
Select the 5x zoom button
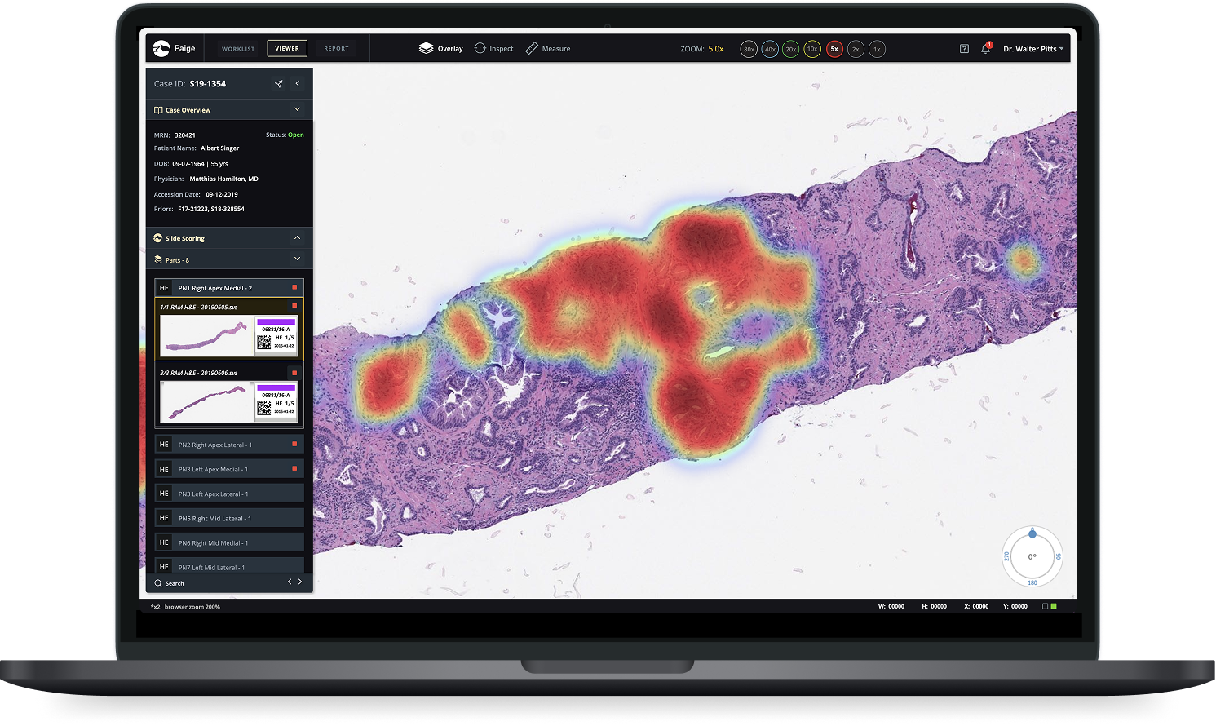[834, 49]
